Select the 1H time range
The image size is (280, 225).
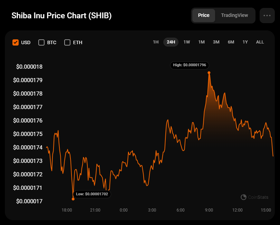(156, 42)
